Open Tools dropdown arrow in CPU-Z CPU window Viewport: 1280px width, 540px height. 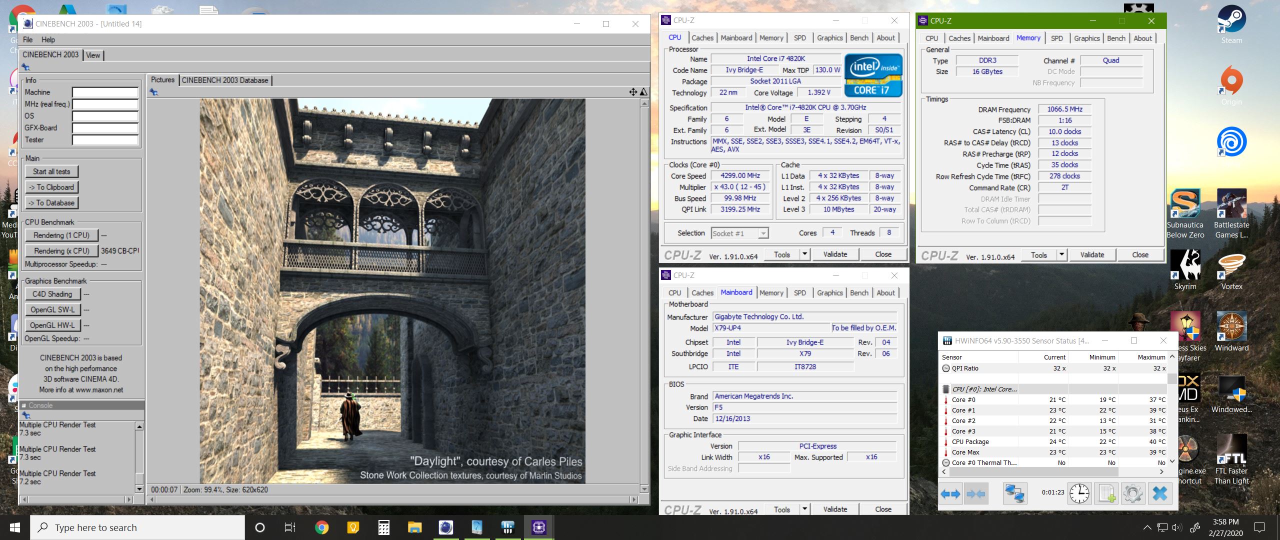804,254
